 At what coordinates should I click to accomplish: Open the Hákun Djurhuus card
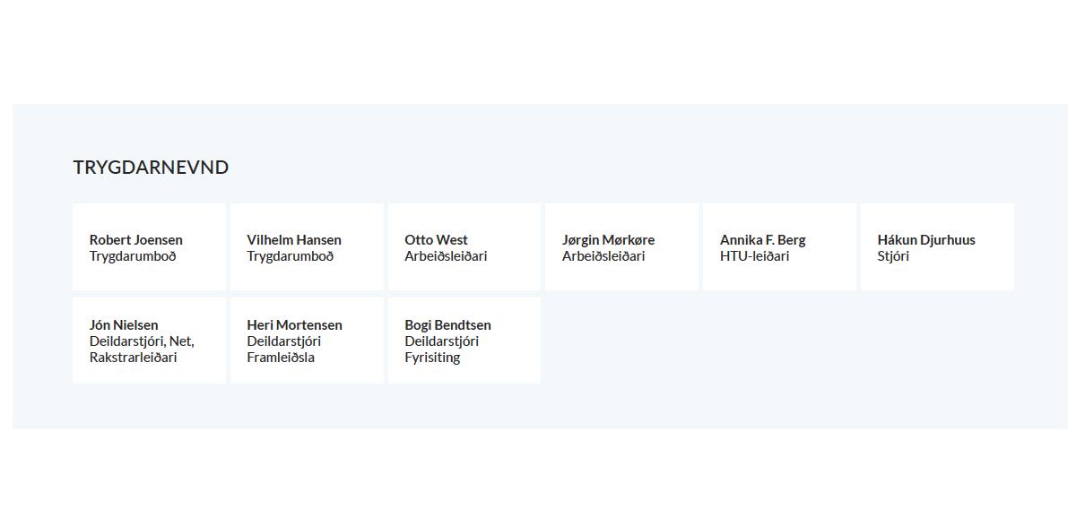[937, 246]
